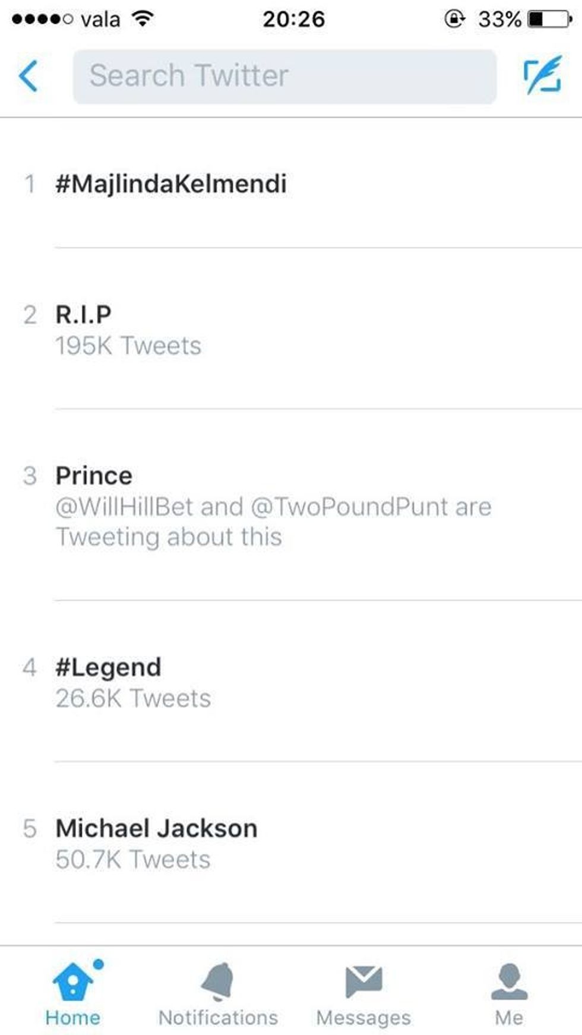Open the Messages envelope icon
This screenshot has width=582, height=1035.
pos(363,981)
